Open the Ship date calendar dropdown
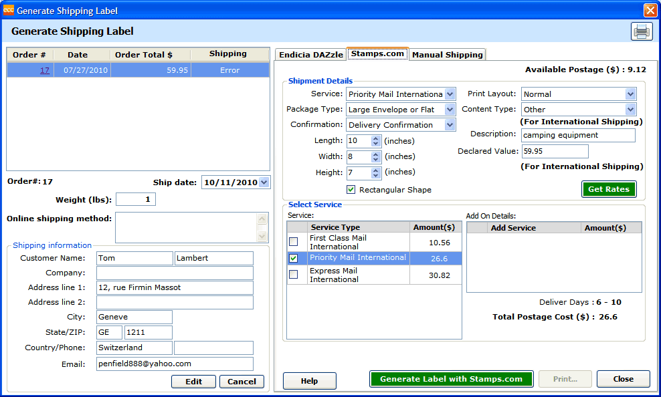661x397 pixels. (264, 182)
